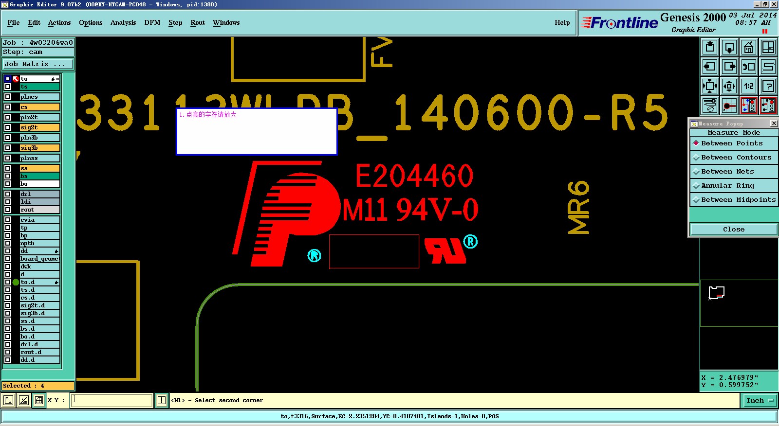Image resolution: width=779 pixels, height=426 pixels.
Task: Click the green dot beside layer to.d
Action: [x=16, y=282]
